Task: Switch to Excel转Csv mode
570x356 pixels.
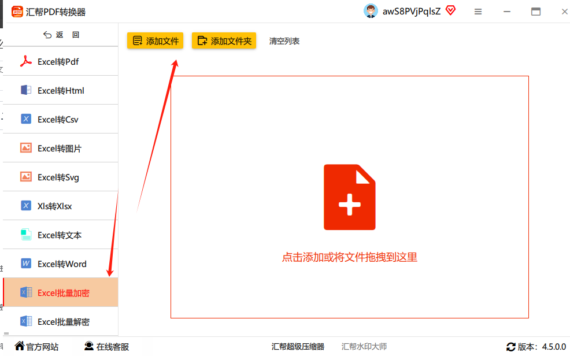Action: (60, 119)
